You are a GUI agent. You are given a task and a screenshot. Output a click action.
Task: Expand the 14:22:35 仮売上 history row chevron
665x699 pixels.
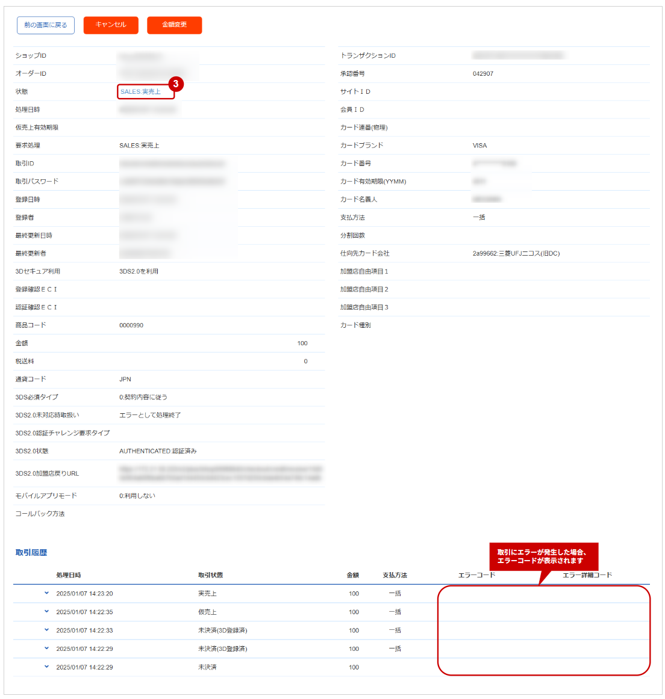46,612
